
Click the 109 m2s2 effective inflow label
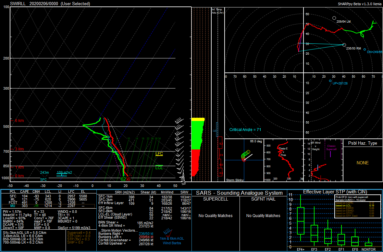click(x=64, y=172)
